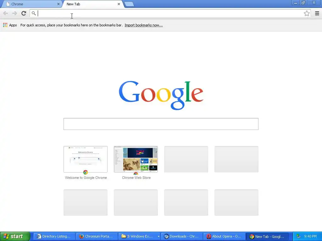Bookmark this page with the star icon
This screenshot has width=322, height=241.
[307, 13]
